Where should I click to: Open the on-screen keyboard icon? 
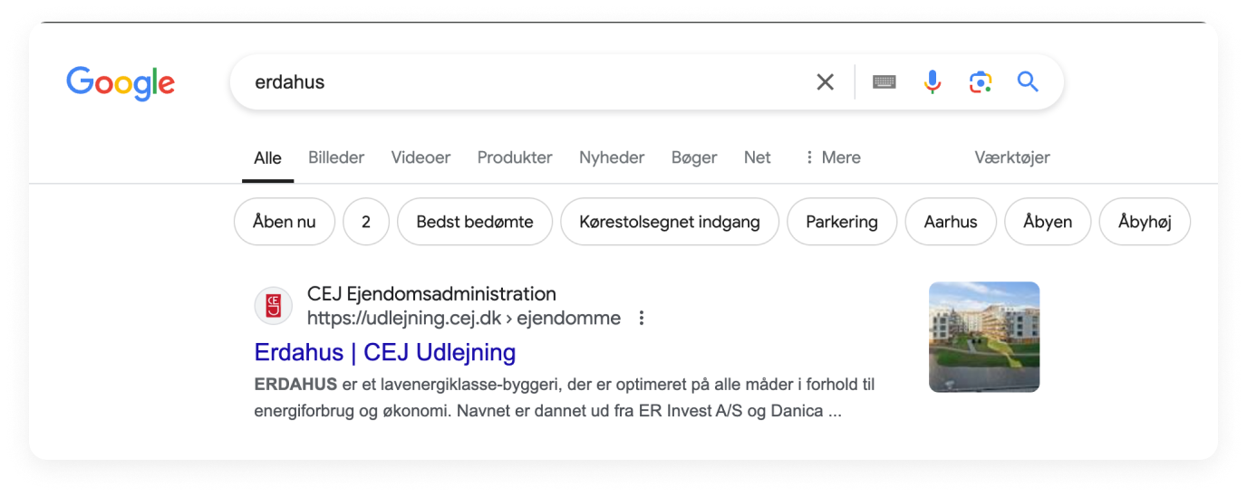884,82
